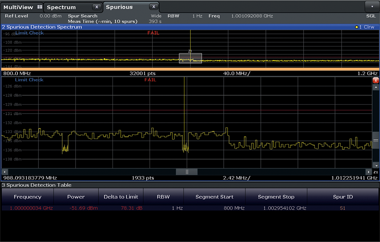Image resolution: width=380 pixels, height=242 pixels.
Task: Click the Spur ID column header
Action: pyautogui.click(x=343, y=197)
